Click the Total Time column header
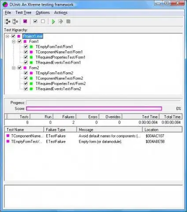 pyautogui.click(x=171, y=117)
